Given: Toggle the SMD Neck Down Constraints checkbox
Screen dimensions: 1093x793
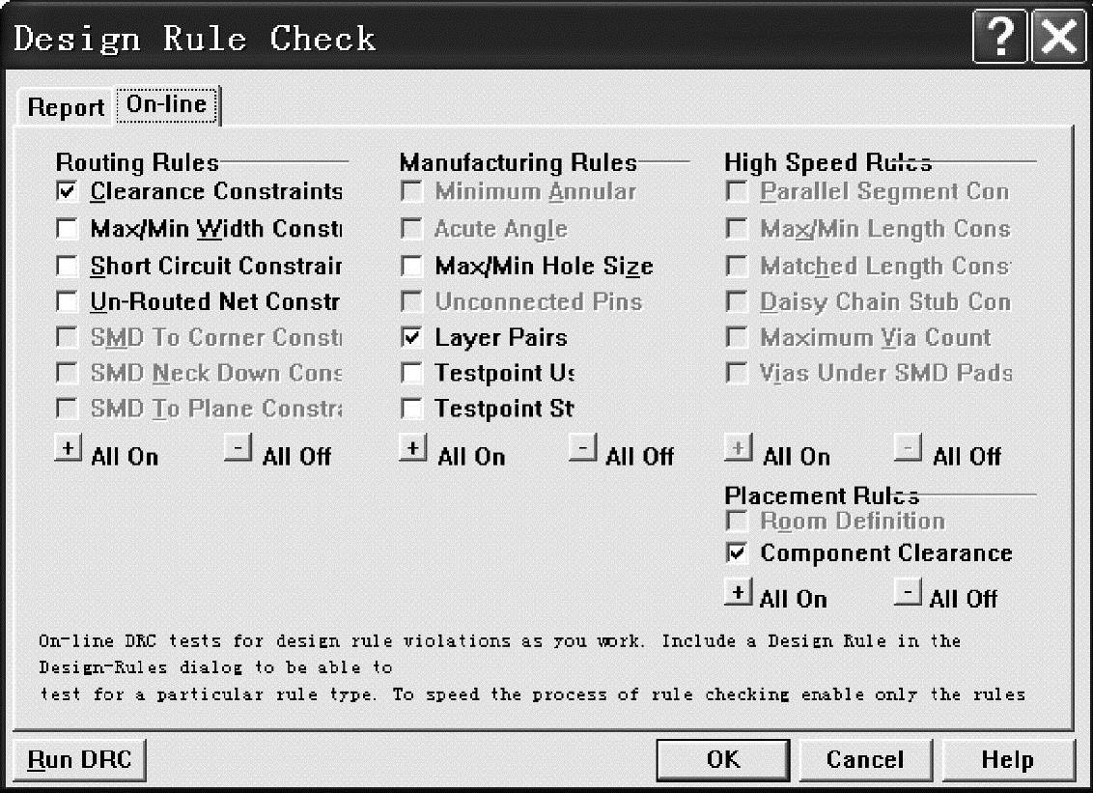Looking at the screenshot, I should [x=67, y=373].
